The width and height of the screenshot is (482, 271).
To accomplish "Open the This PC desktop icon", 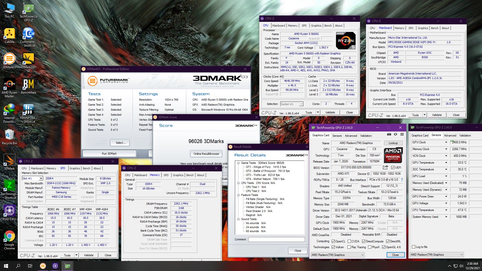I will pyautogui.click(x=9, y=11).
